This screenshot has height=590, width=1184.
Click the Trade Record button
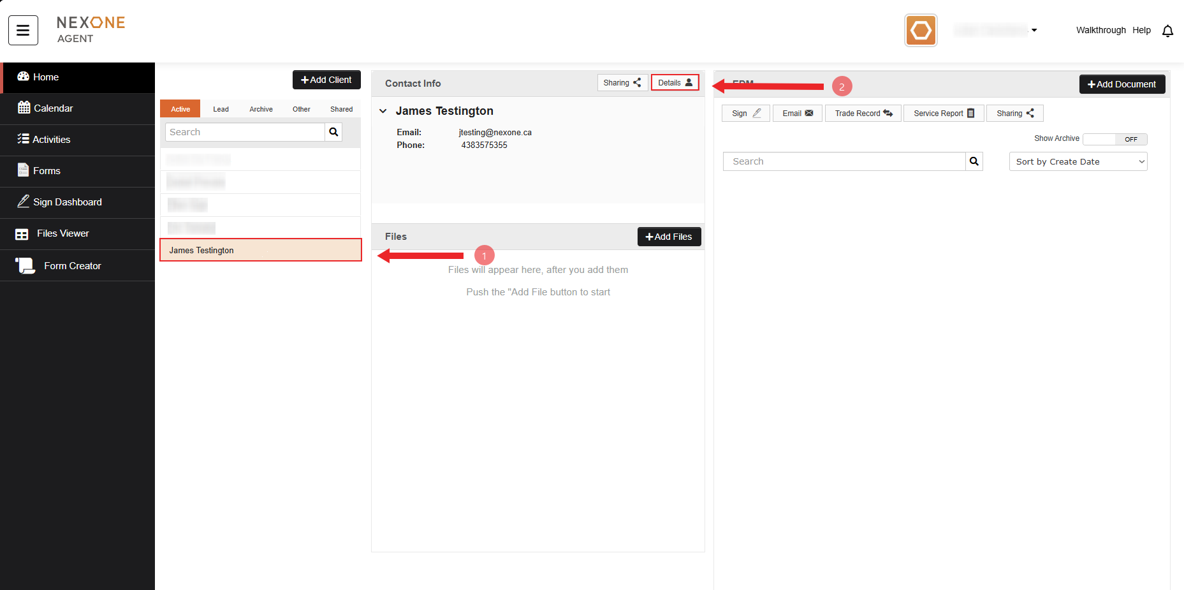point(863,114)
